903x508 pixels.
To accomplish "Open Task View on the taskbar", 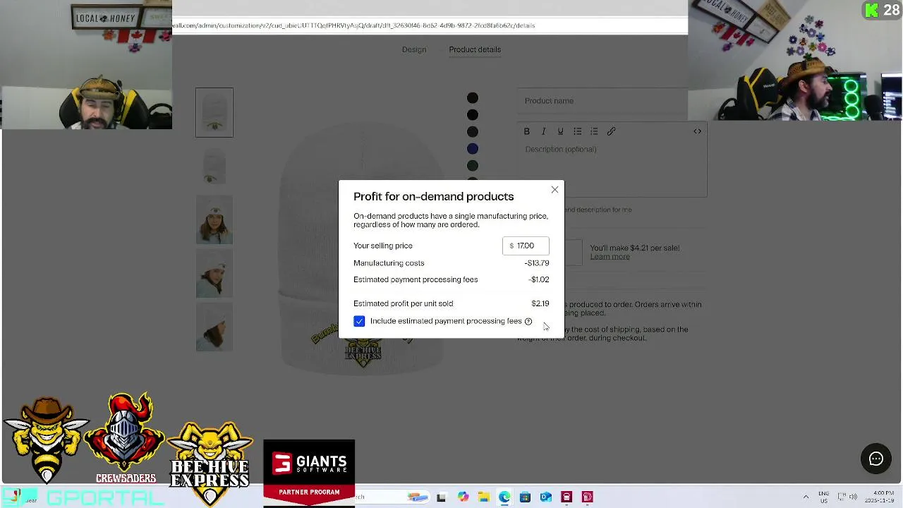I will pyautogui.click(x=441, y=497).
